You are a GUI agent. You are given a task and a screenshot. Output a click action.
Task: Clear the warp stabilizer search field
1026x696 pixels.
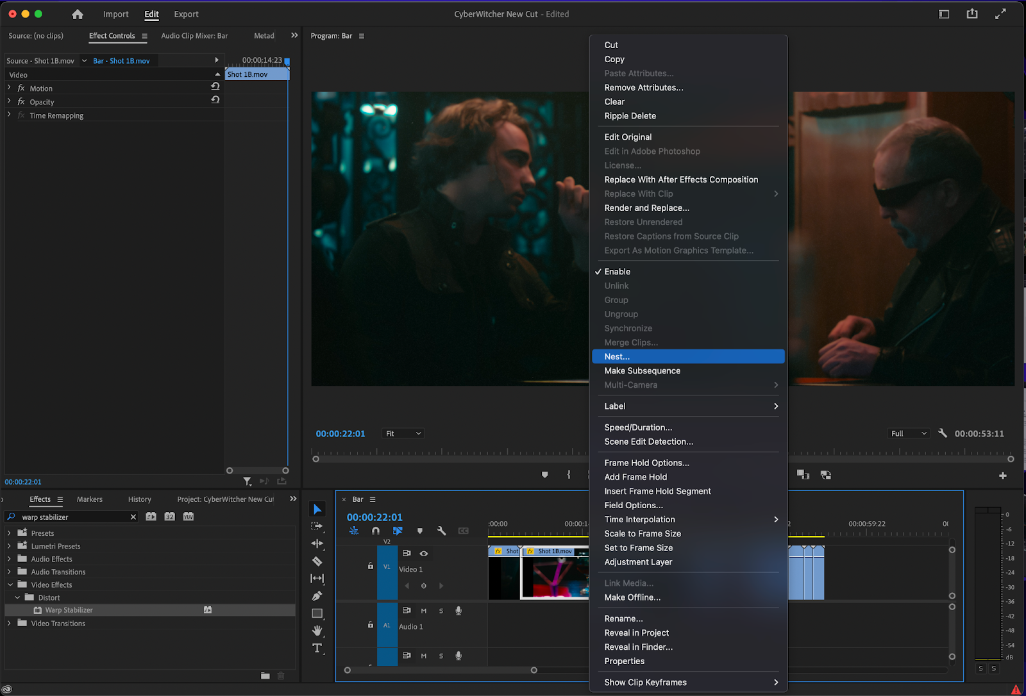point(133,517)
